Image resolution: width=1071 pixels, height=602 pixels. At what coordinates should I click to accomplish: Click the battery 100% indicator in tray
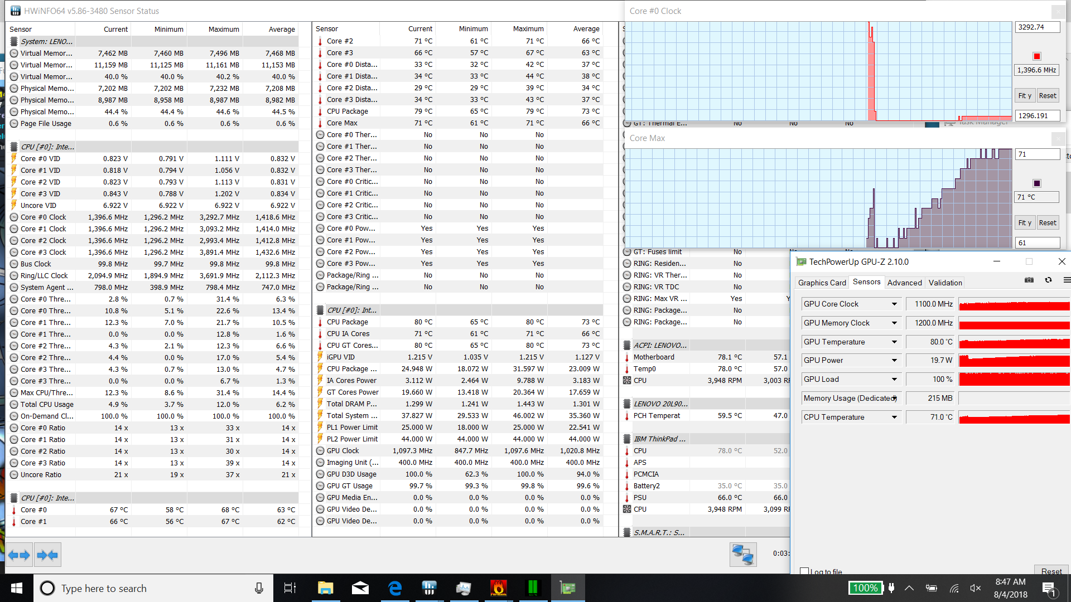click(865, 588)
